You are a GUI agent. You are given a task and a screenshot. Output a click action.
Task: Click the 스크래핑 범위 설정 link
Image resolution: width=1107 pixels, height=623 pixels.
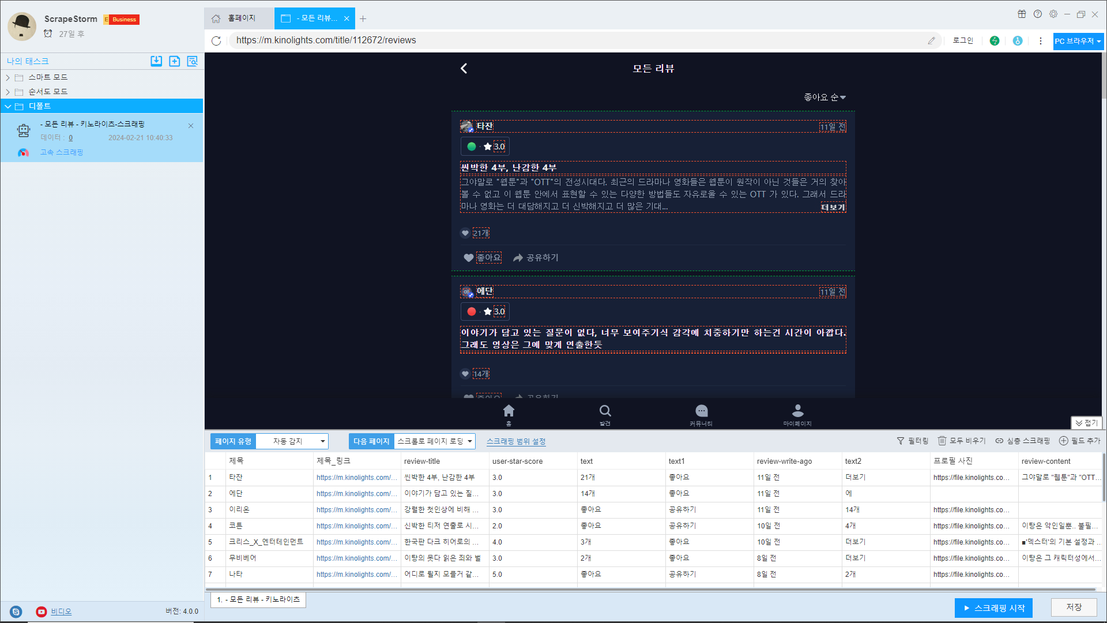[x=515, y=441]
